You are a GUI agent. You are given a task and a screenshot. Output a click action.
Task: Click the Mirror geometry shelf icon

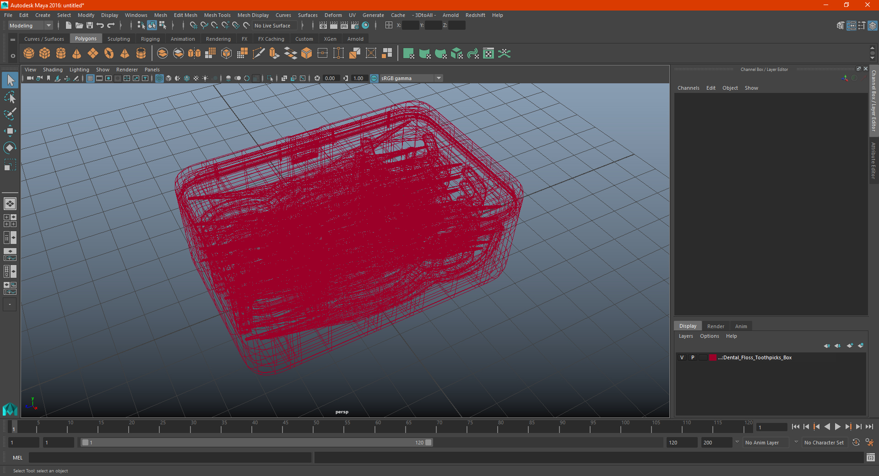[x=195, y=54]
